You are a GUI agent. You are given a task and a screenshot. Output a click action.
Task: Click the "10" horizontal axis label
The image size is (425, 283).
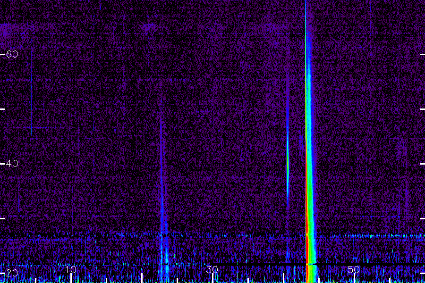click(x=70, y=269)
